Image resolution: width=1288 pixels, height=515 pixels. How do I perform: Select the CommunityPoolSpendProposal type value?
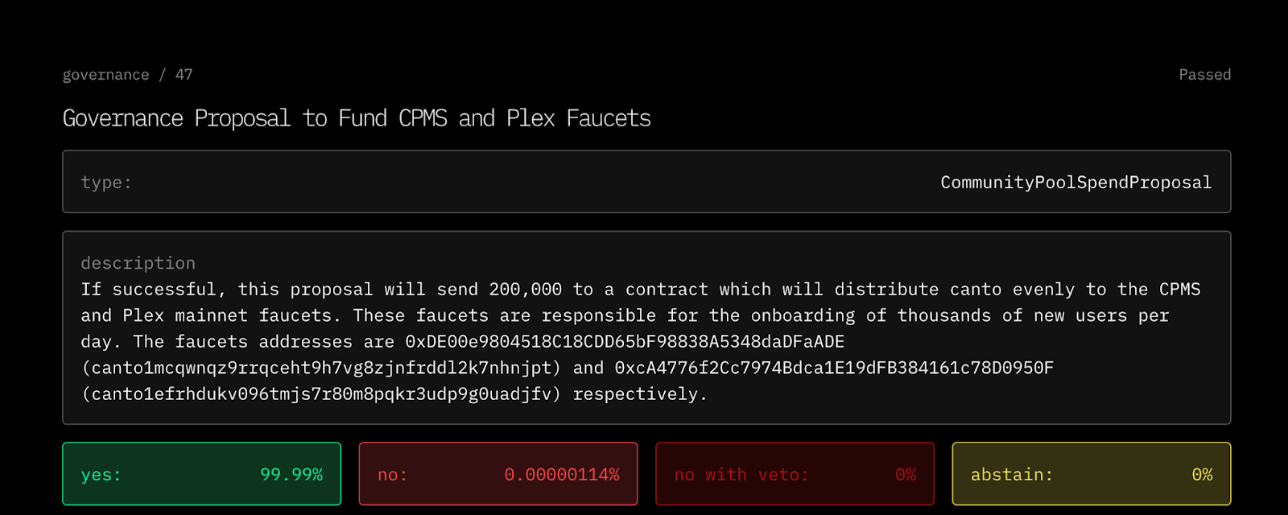tap(1075, 183)
